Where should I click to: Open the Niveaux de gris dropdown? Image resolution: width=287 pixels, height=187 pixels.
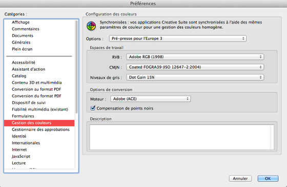click(195, 77)
